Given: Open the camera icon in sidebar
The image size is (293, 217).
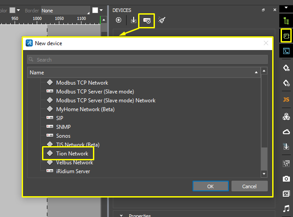Looking at the screenshot, I should (x=286, y=178).
